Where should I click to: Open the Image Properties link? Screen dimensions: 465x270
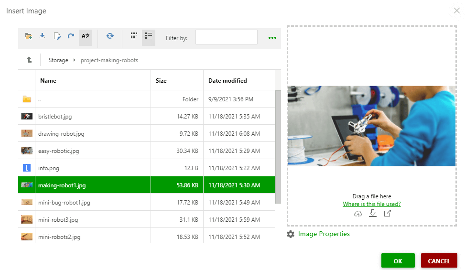[x=324, y=234]
